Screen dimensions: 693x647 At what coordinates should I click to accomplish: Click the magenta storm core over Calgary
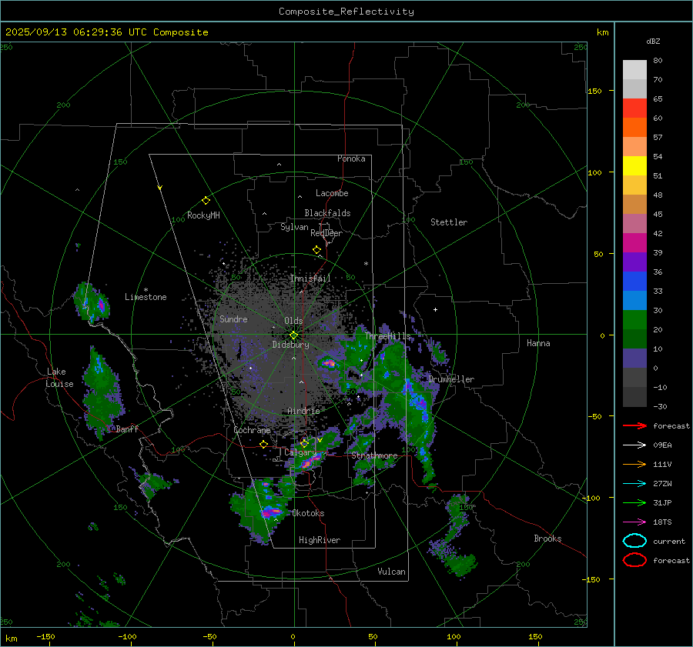pos(311,461)
